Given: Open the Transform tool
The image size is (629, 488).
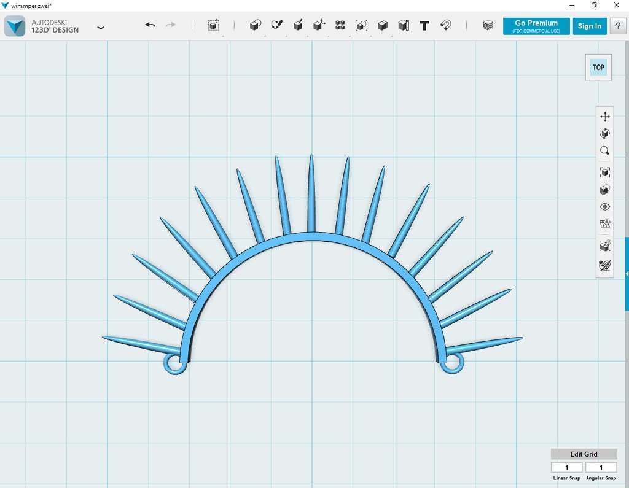Looking at the screenshot, I should (214, 25).
